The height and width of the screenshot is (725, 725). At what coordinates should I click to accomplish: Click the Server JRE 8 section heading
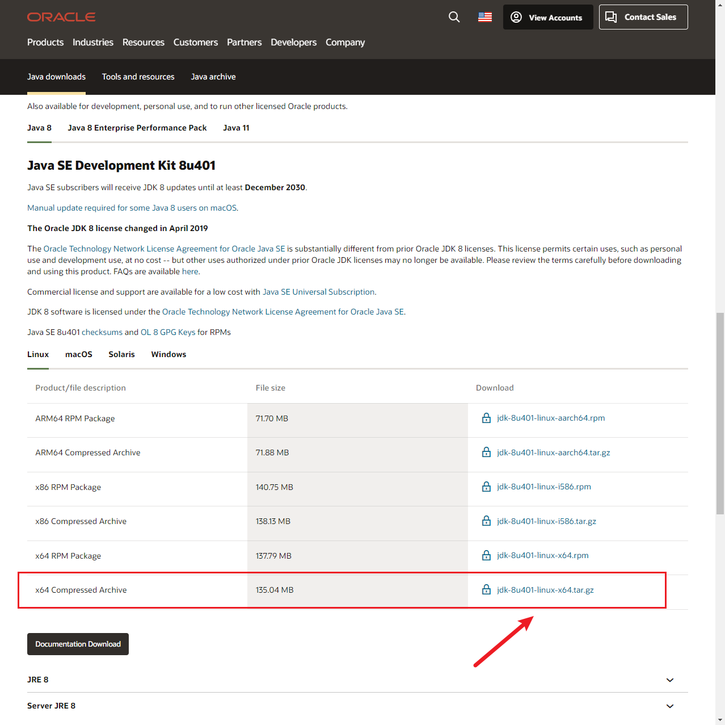click(x=51, y=706)
